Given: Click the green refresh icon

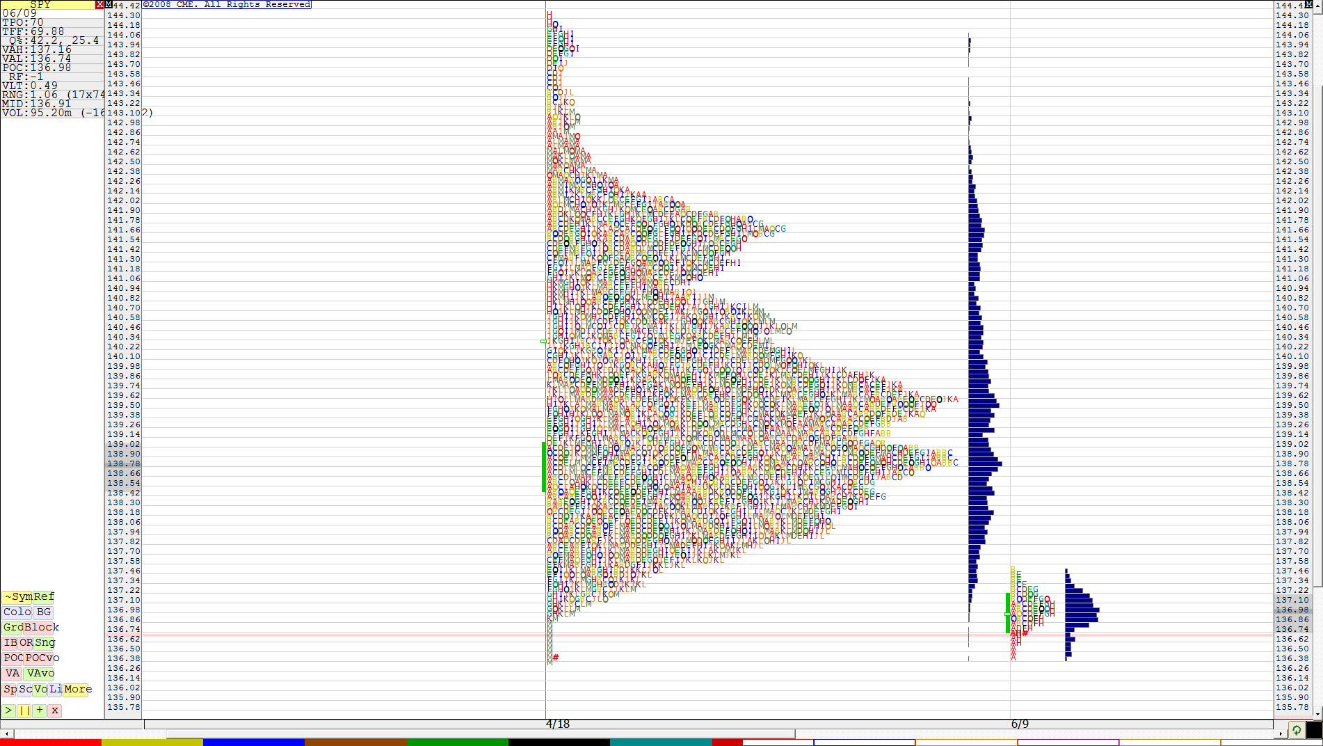Looking at the screenshot, I should [x=1297, y=730].
